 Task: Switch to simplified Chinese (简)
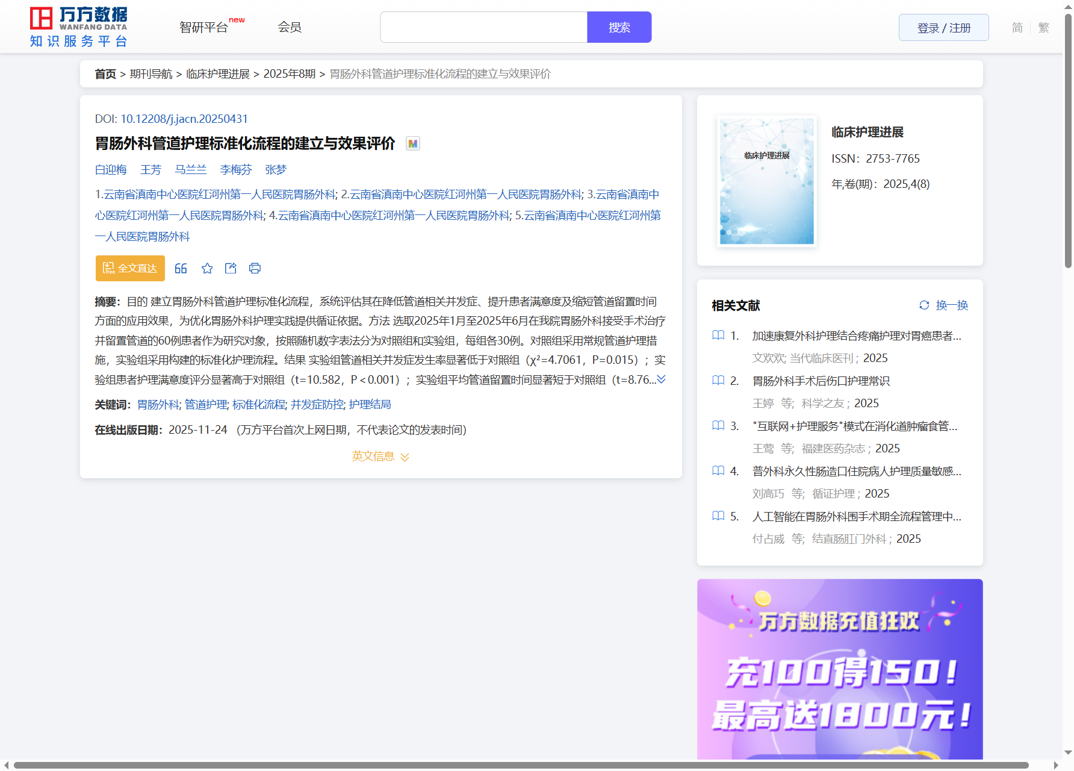1017,28
